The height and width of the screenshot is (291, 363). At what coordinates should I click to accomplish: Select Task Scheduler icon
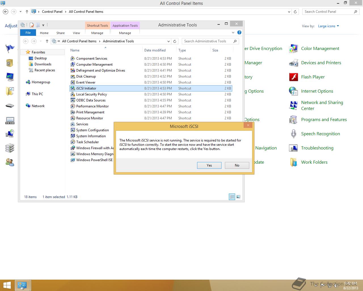[x=73, y=142]
